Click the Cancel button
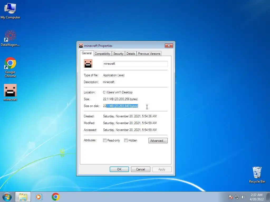 [x=141, y=169]
